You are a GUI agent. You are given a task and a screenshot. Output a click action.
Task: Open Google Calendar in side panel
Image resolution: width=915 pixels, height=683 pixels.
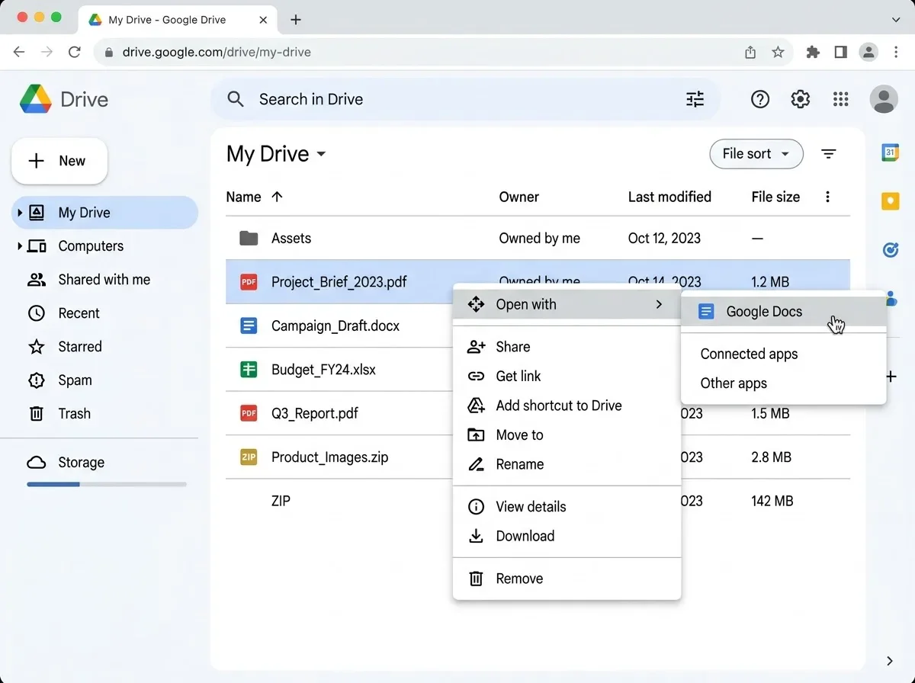click(x=890, y=152)
